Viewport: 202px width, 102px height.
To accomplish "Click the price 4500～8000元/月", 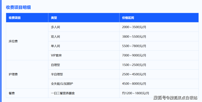I will click(x=134, y=84).
